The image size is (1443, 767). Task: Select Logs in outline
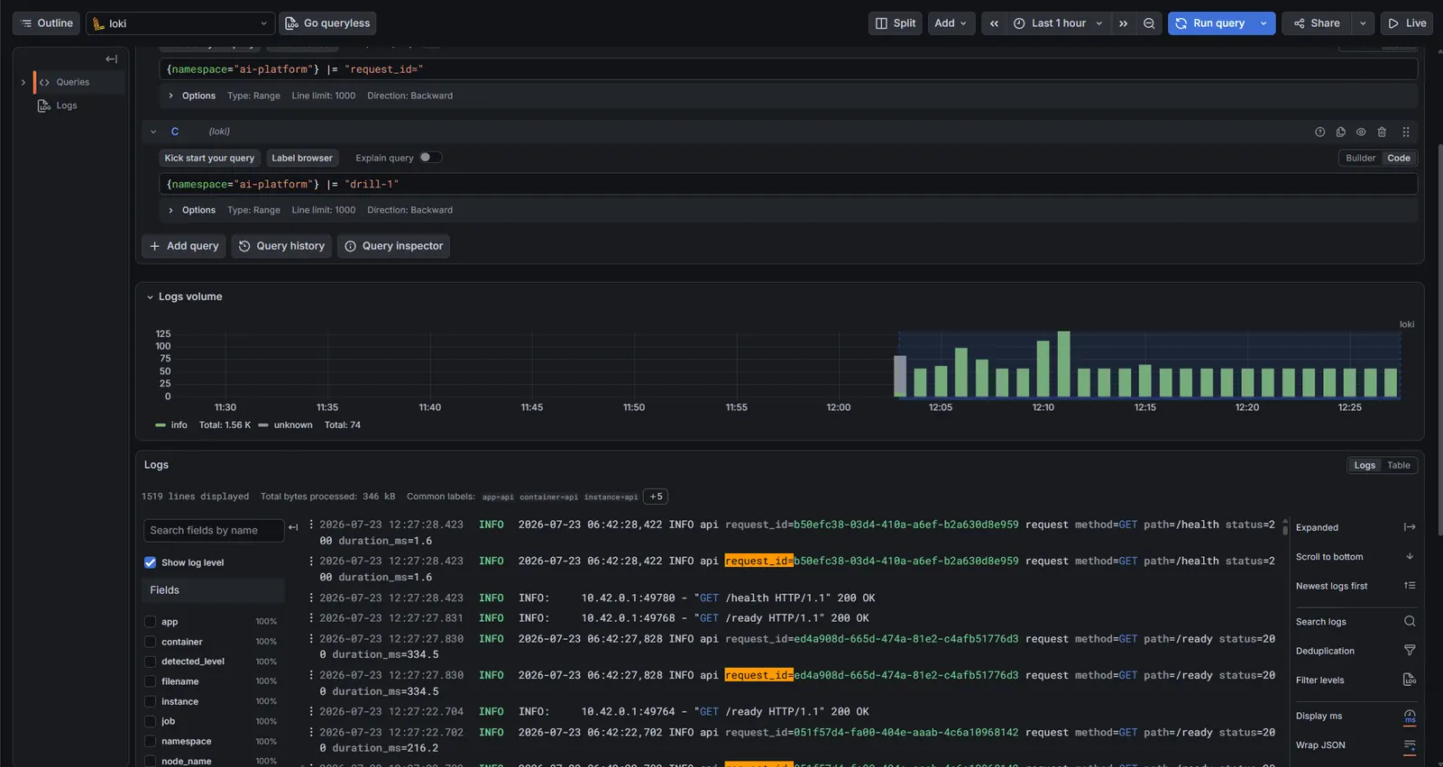pos(66,105)
